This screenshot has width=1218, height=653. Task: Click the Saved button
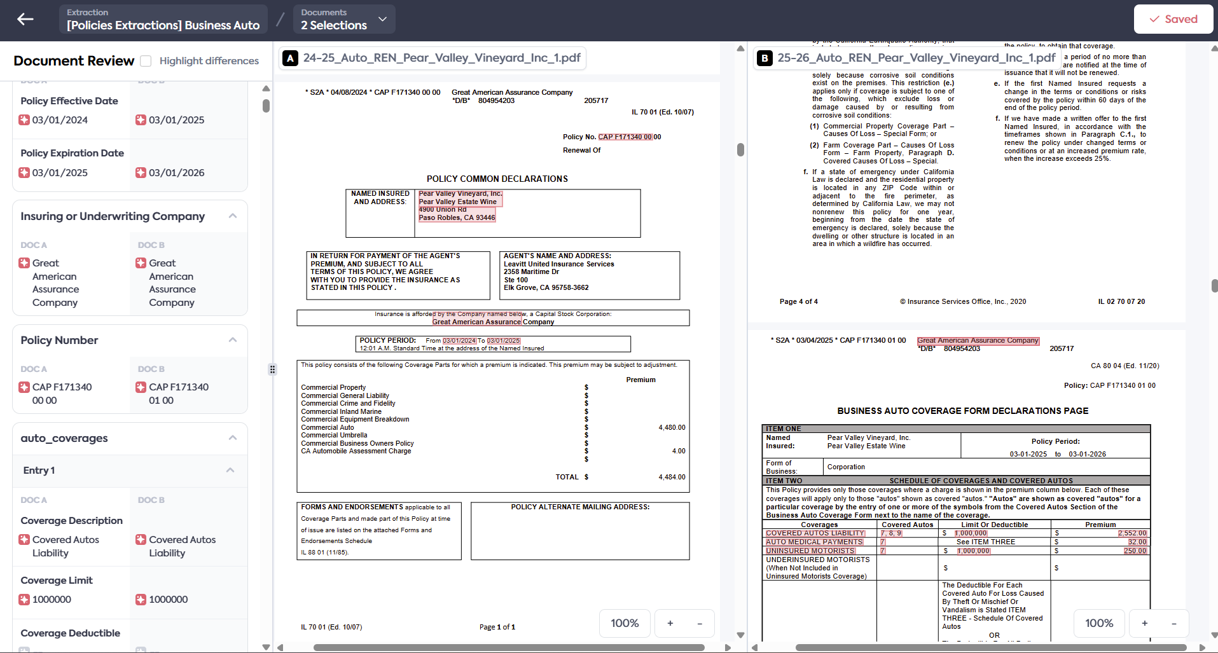[1173, 19]
